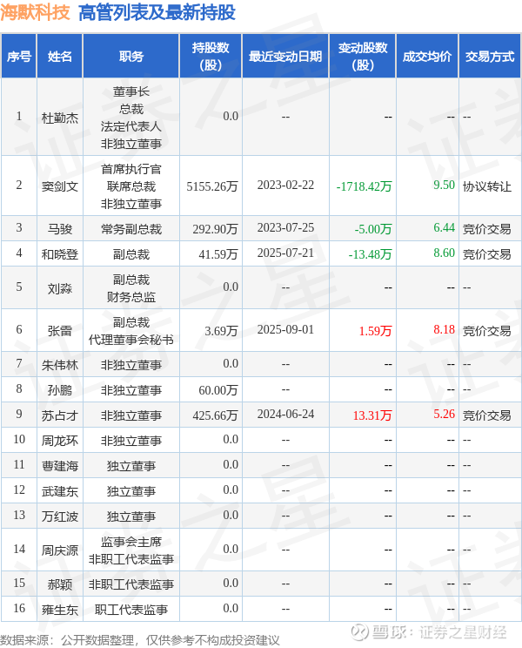Select the 职务 column header
Screen dimensions: 522x648
coord(131,57)
